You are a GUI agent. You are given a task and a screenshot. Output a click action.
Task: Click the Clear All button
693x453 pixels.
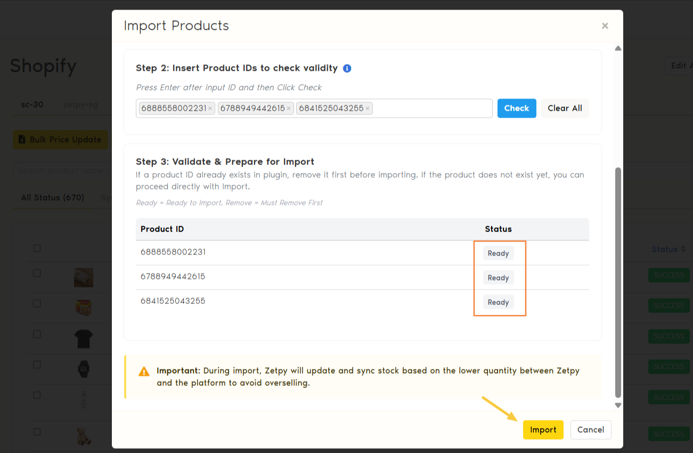(x=565, y=108)
